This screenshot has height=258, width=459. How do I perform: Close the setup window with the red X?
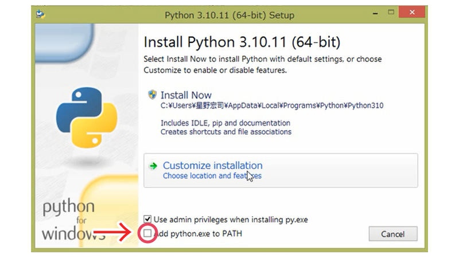[412, 12]
